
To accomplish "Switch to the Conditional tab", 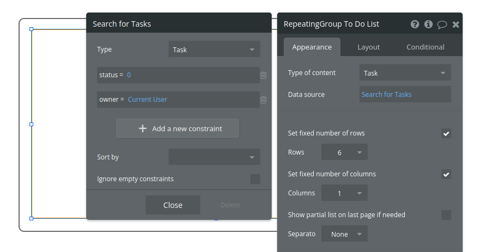I will click(x=426, y=47).
